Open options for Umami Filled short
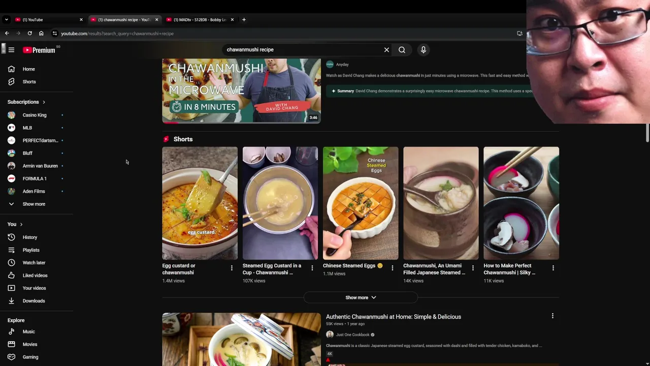This screenshot has width=650, height=366. pyautogui.click(x=473, y=268)
